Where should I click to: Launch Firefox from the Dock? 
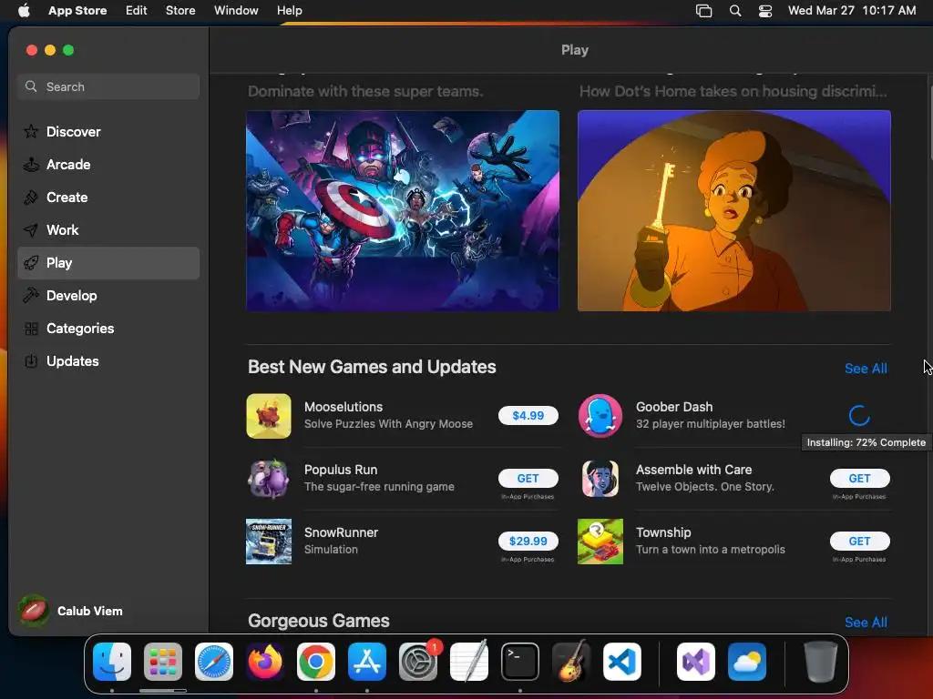coord(265,662)
